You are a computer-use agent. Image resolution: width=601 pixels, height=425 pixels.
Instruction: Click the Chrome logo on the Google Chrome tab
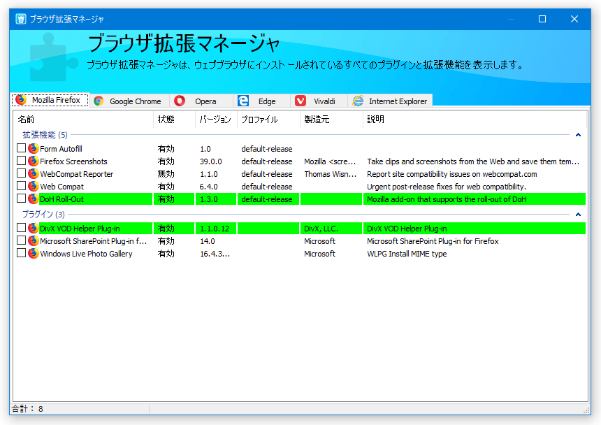click(x=99, y=101)
